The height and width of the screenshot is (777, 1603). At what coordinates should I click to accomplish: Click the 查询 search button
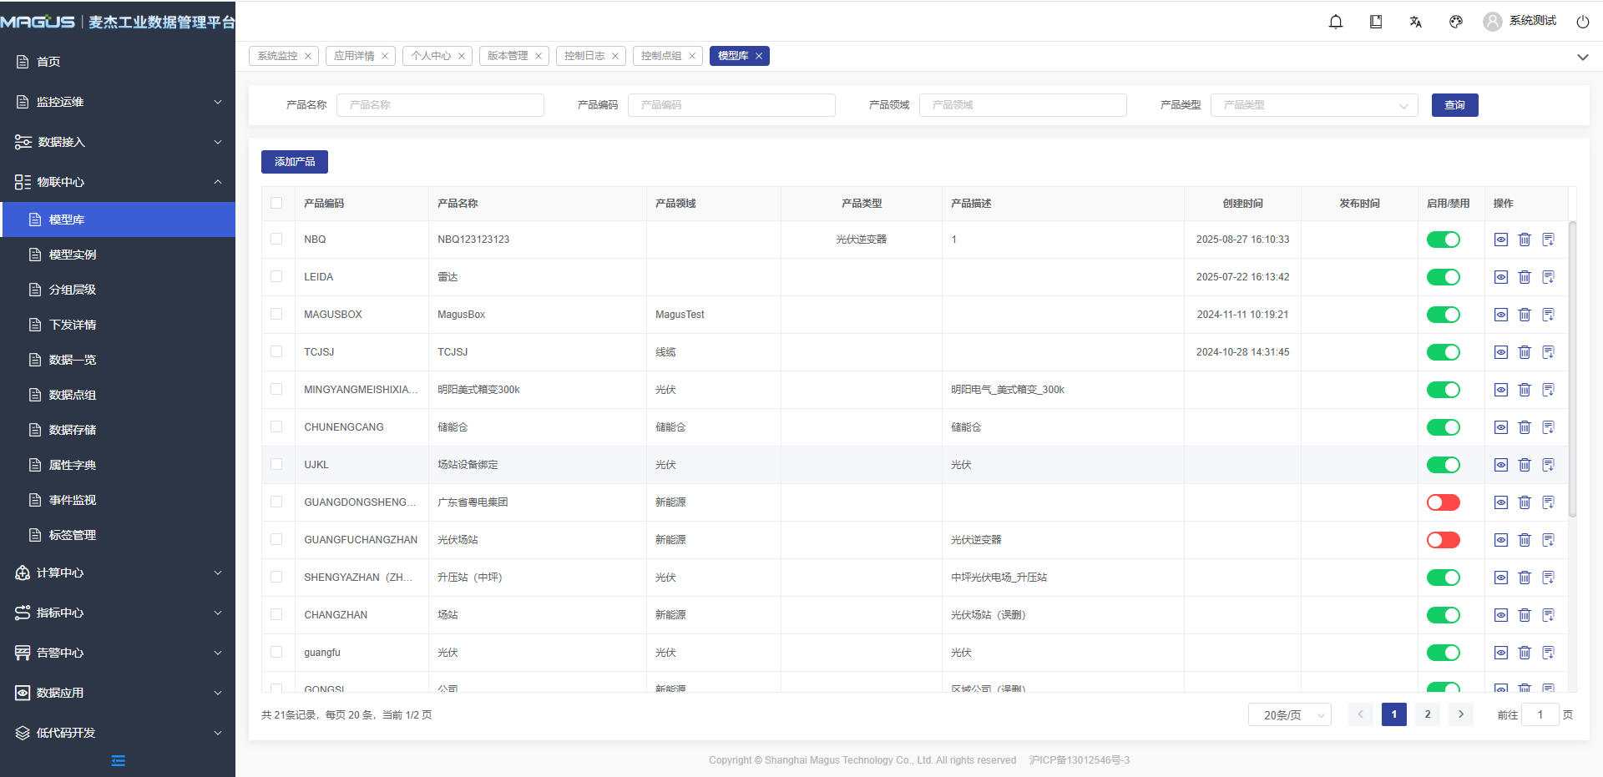[x=1454, y=105]
